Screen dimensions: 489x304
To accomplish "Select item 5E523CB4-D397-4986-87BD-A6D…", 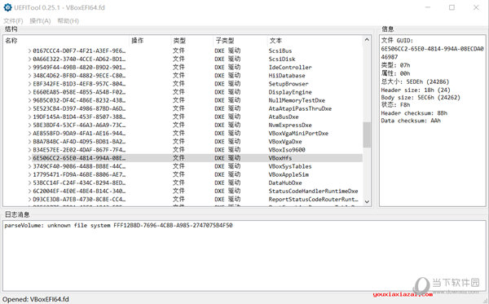I will coord(79,108).
